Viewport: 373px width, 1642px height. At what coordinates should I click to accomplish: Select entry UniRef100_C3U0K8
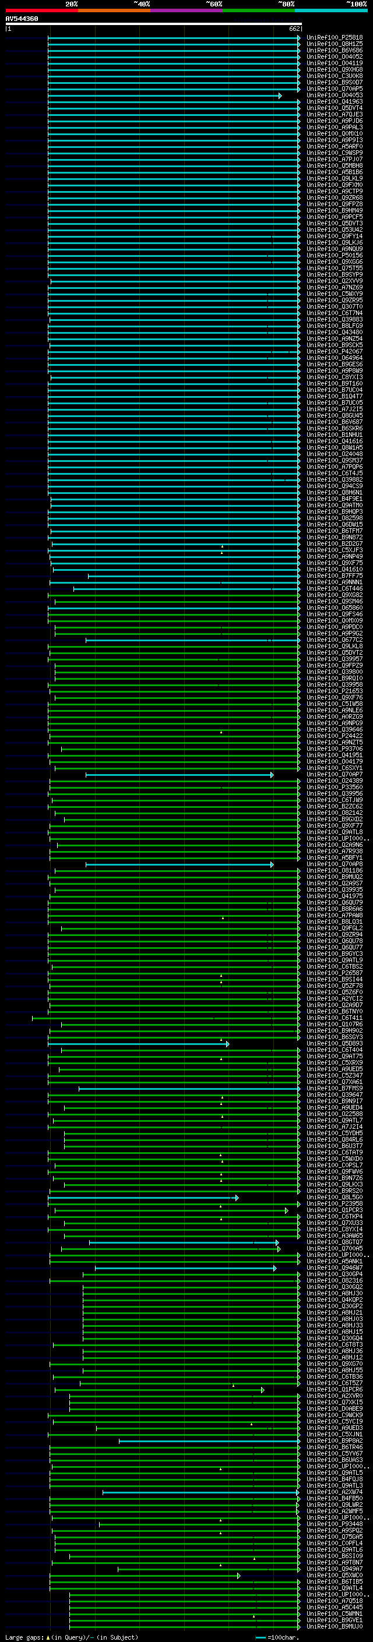point(334,76)
